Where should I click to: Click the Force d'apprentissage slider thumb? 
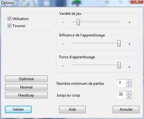pyautogui.click(x=119, y=65)
